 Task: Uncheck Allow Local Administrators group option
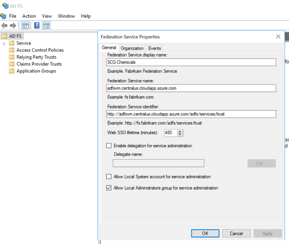109,188
